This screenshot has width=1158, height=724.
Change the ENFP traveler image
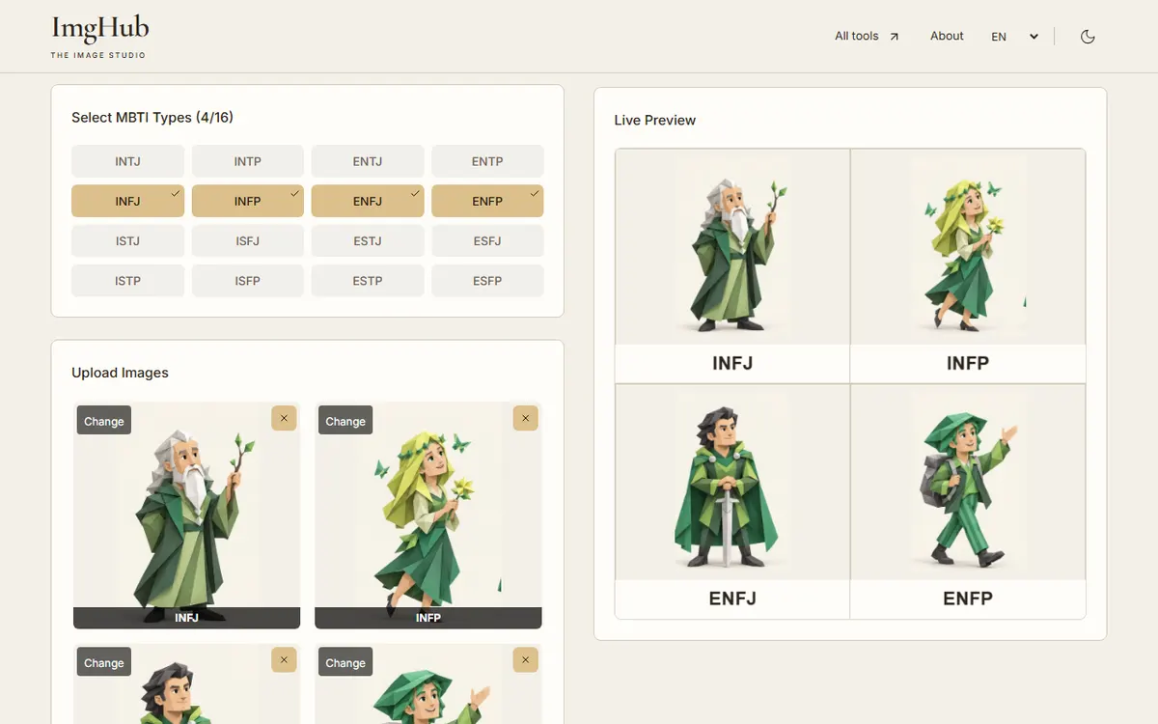tap(345, 663)
